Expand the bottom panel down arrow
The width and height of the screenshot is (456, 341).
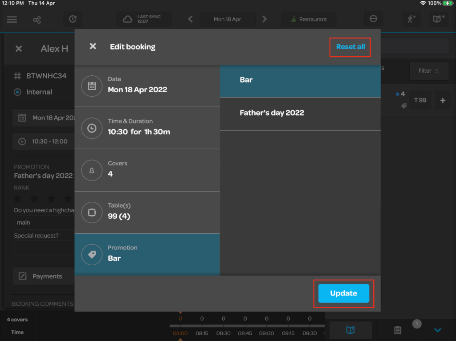click(437, 330)
